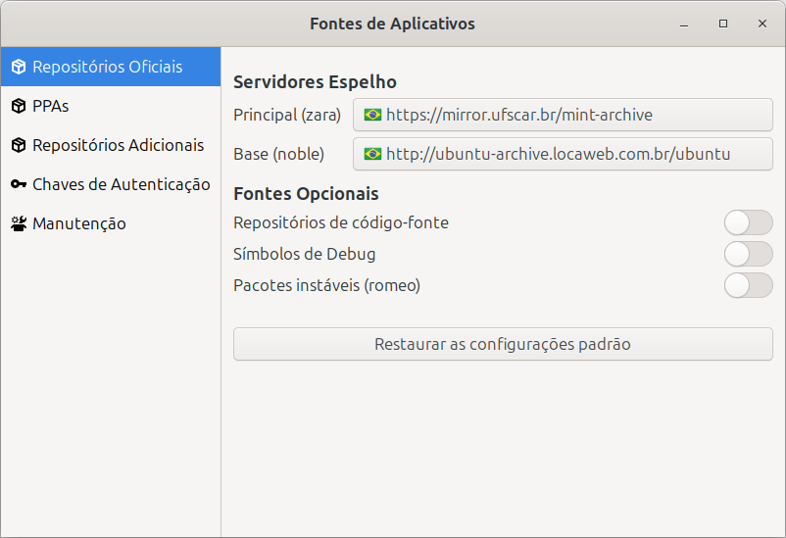Viewport: 786px width, 538px height.
Task: Click the Brazil flag on Base mirror
Action: tap(372, 154)
